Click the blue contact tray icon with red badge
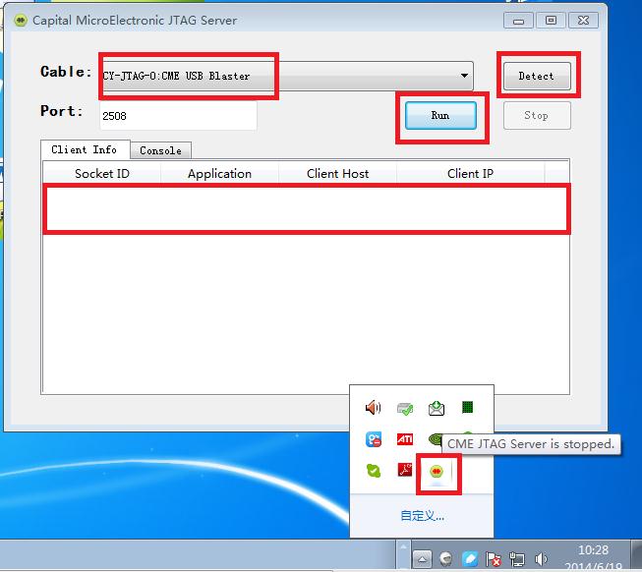This screenshot has height=572, width=642. point(373,439)
